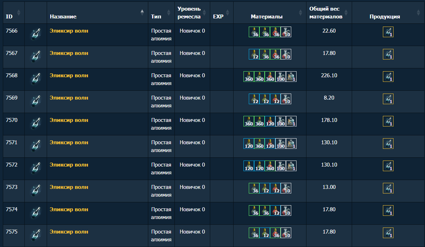This screenshot has height=247, width=425.
Task: Select the material with quantity 100 in row 7568
Action: 281,77
